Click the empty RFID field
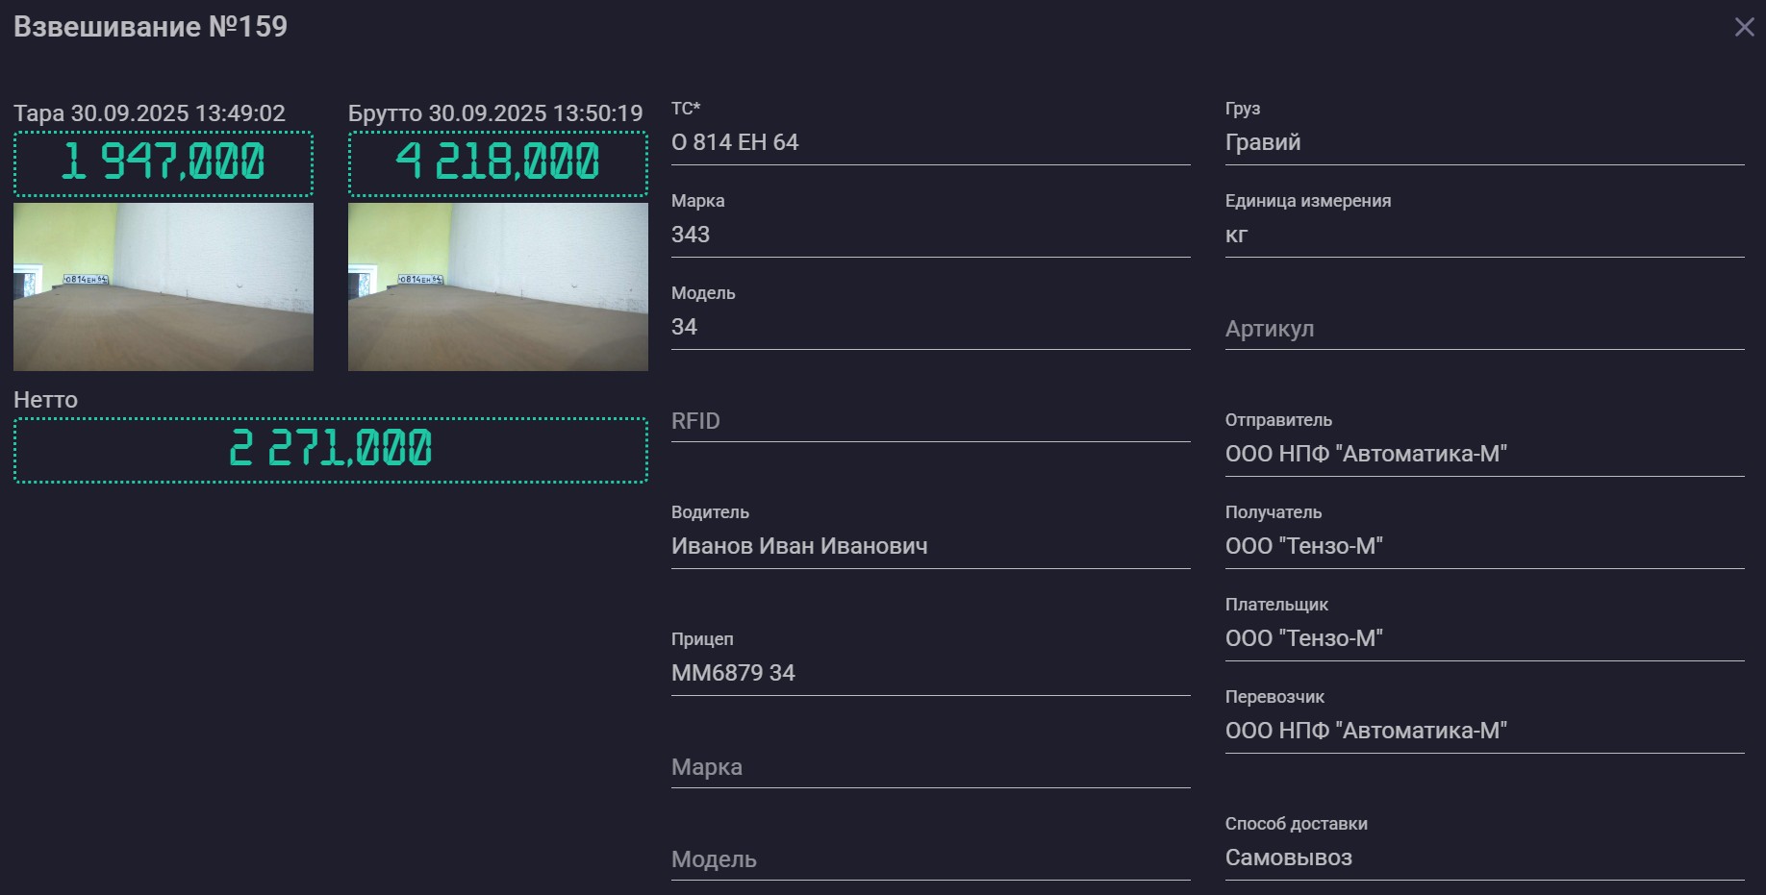Screen dimensions: 1766x895 (x=930, y=421)
